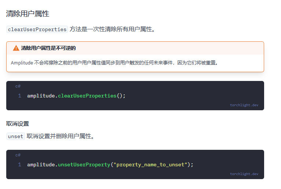Click line number 1 in unsetUserProperty block
This screenshot has height=189, width=281.
point(19,165)
